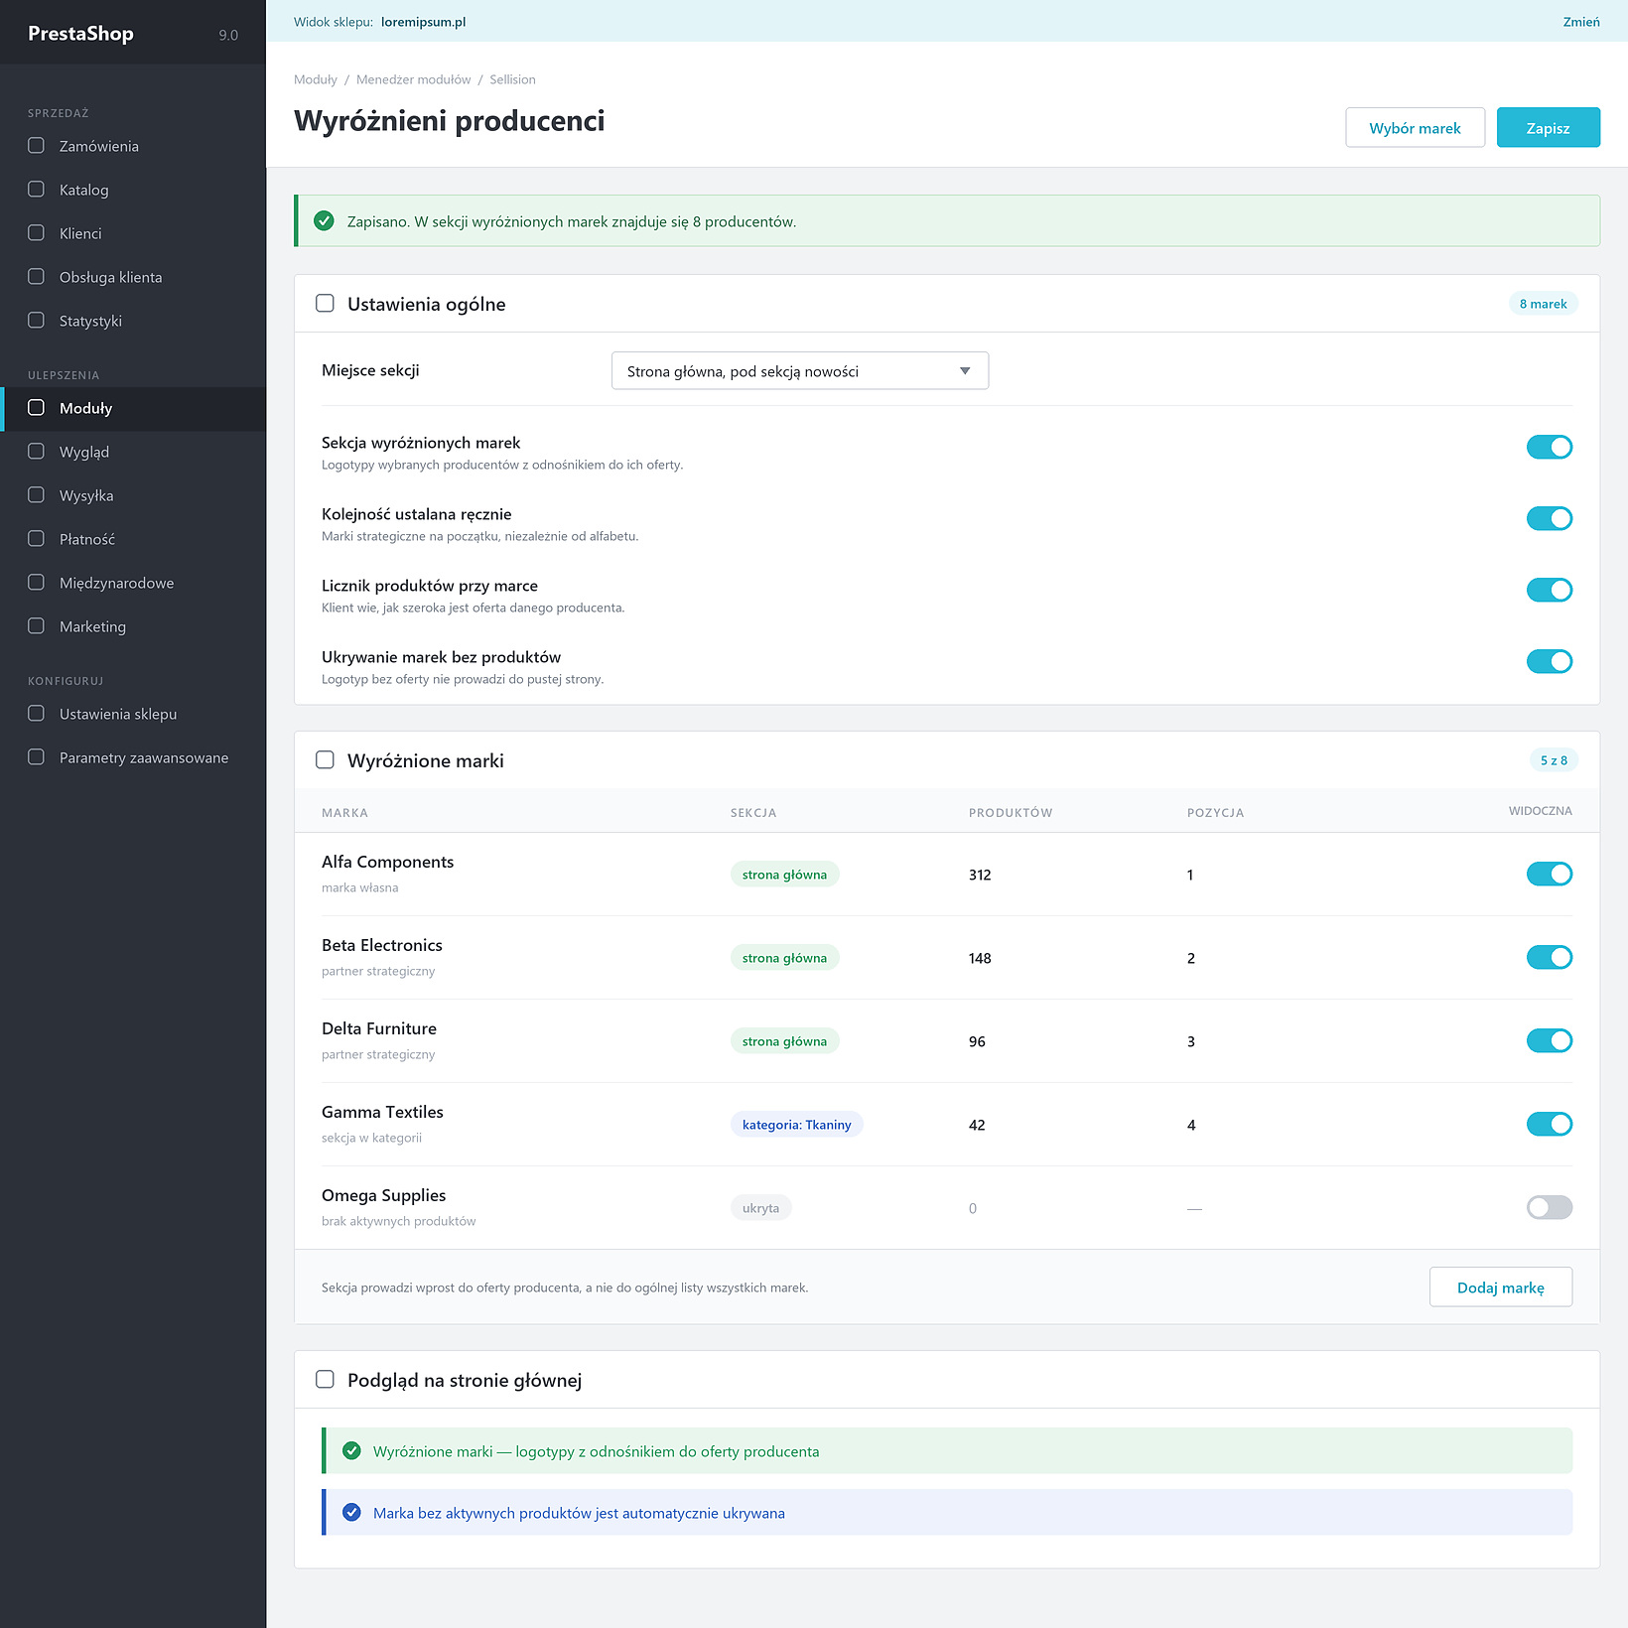Viewport: 1628px width, 1628px height.
Task: Open Katalog menu item
Action: coord(133,190)
